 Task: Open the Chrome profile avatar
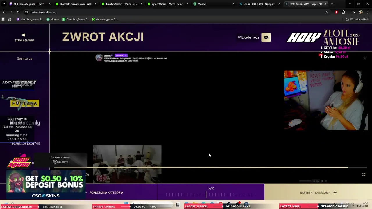pos(361,12)
